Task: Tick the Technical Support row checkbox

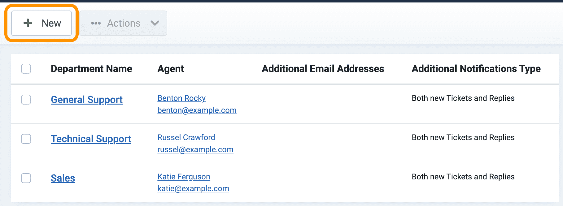Action: (26, 139)
